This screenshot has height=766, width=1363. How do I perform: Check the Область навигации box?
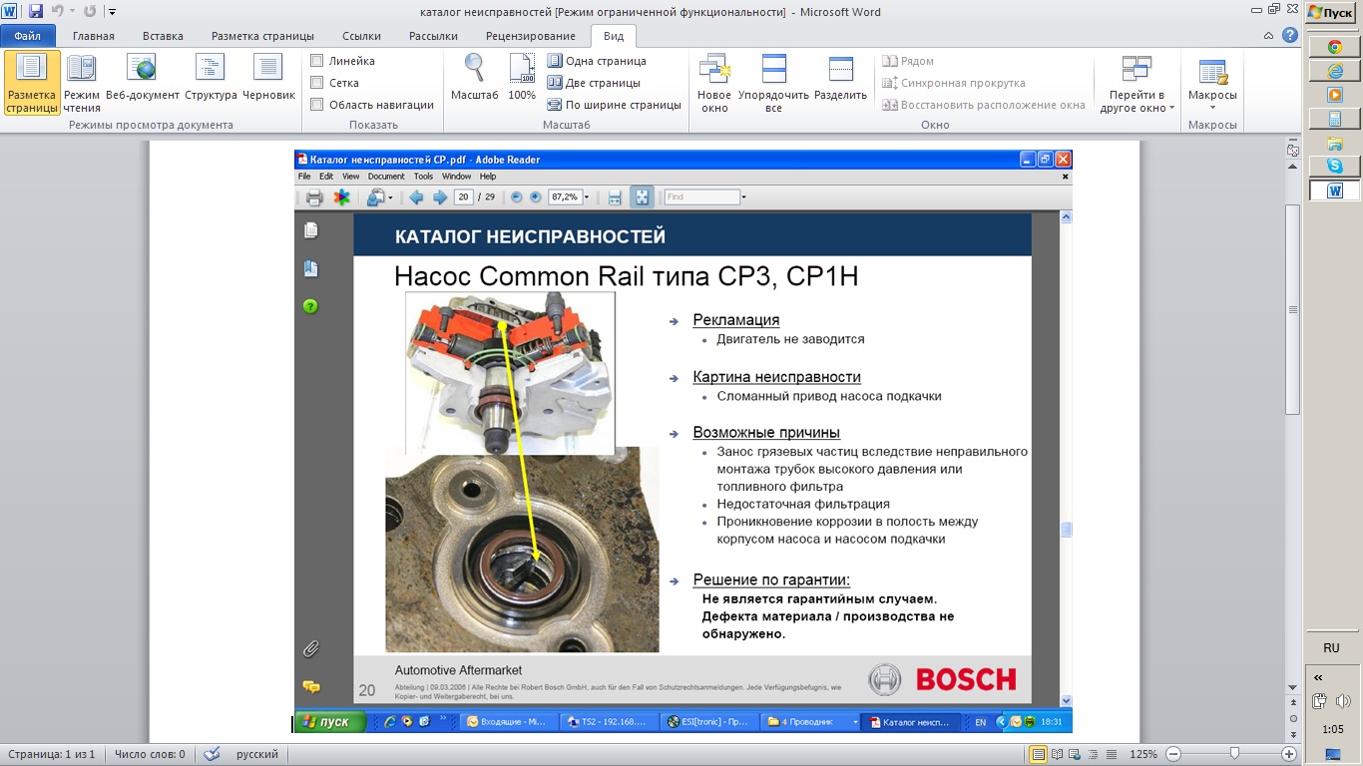click(317, 105)
